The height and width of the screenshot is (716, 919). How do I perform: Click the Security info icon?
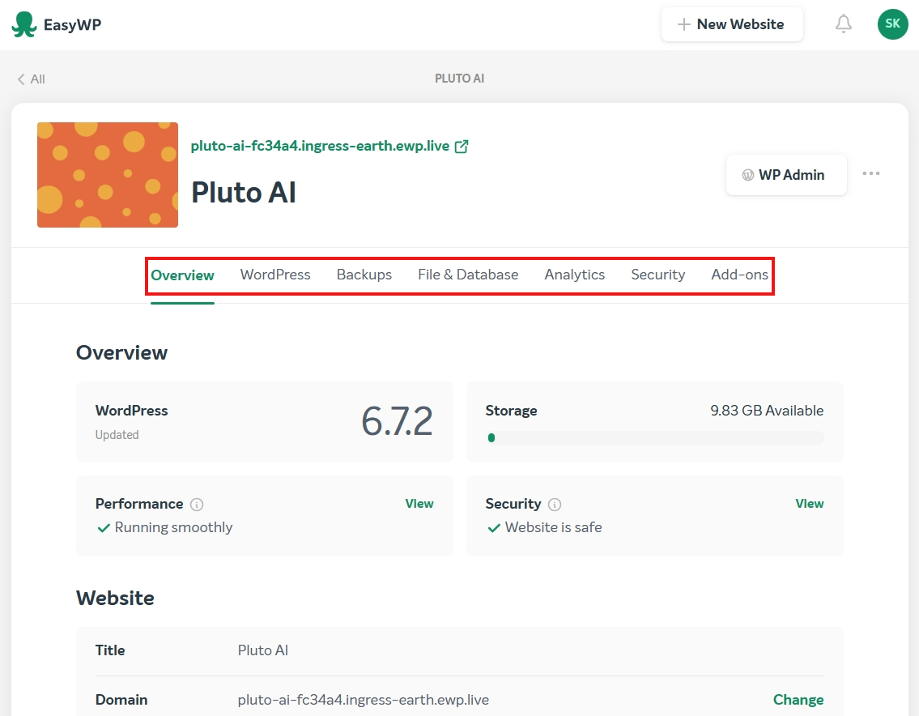pos(555,505)
